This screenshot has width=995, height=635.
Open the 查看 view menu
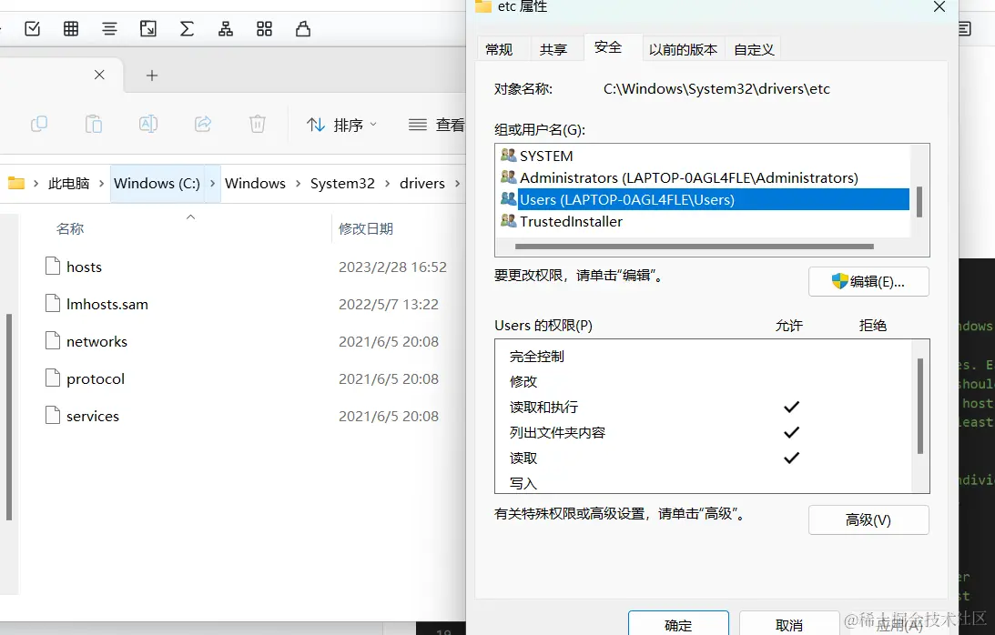point(437,125)
